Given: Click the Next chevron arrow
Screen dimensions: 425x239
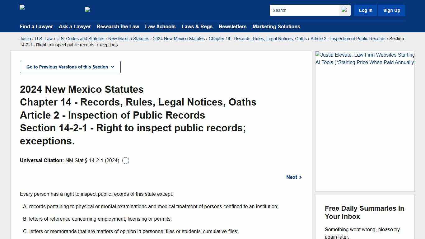Looking at the screenshot, I should 300,177.
